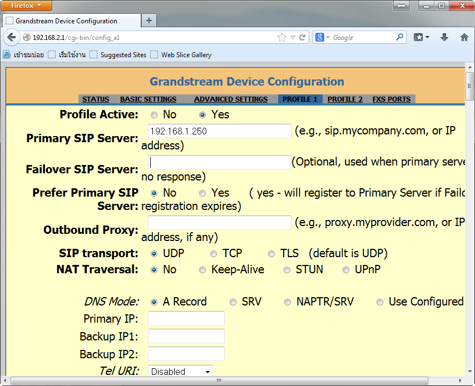The width and height of the screenshot is (475, 386).
Task: Expand the search engine selector arrow
Action: pos(328,38)
